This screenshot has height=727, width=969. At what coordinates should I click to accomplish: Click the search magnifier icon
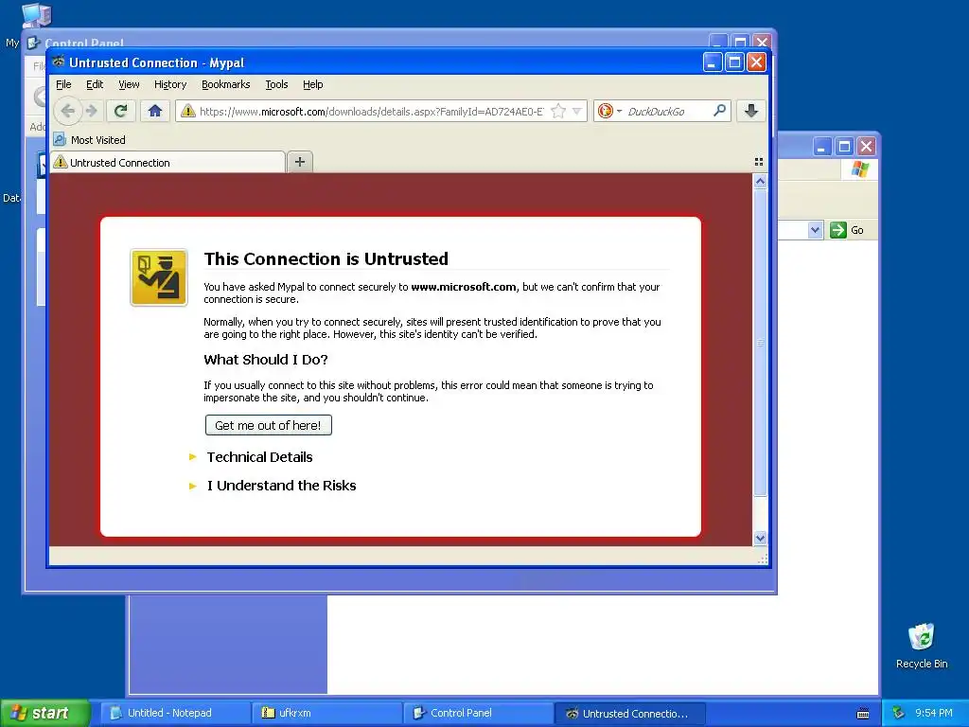[719, 112]
